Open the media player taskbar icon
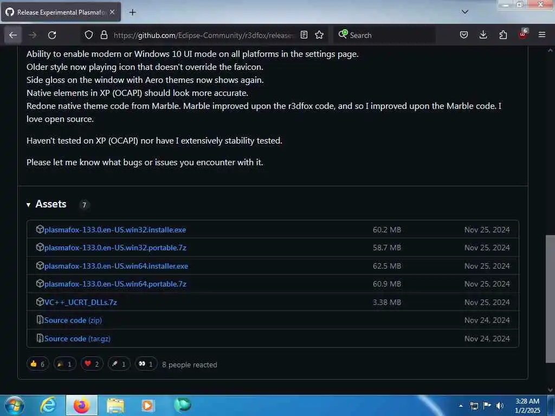This screenshot has height=416, width=555. point(147,405)
